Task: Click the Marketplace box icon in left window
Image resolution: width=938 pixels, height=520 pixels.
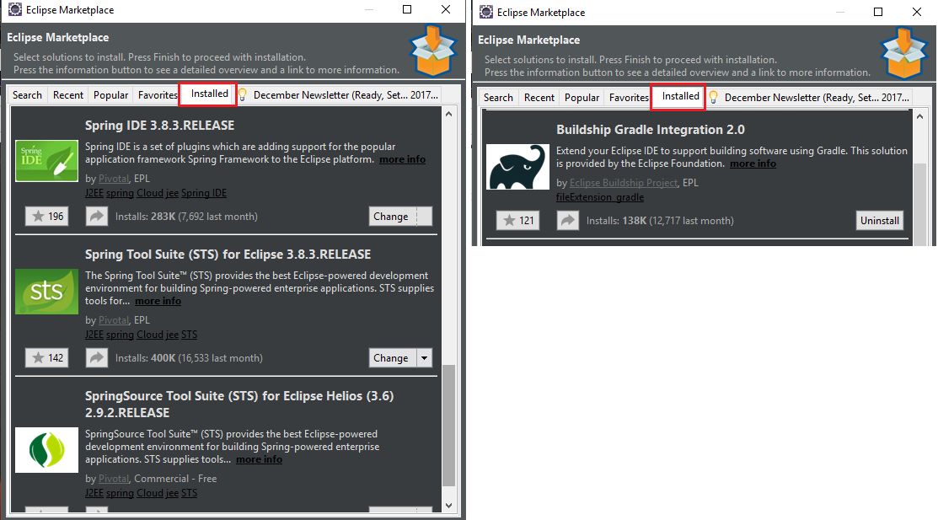Action: 433,51
